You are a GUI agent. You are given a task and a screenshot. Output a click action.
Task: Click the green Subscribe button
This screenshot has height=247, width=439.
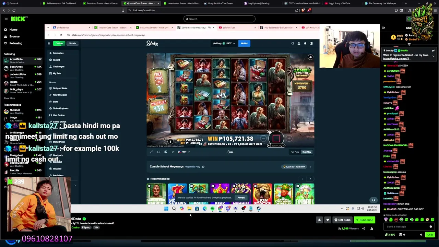coord(364,220)
